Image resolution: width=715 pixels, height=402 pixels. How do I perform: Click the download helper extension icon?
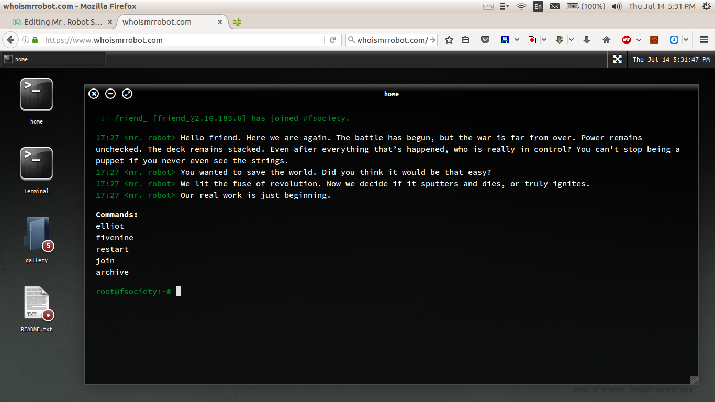click(560, 40)
